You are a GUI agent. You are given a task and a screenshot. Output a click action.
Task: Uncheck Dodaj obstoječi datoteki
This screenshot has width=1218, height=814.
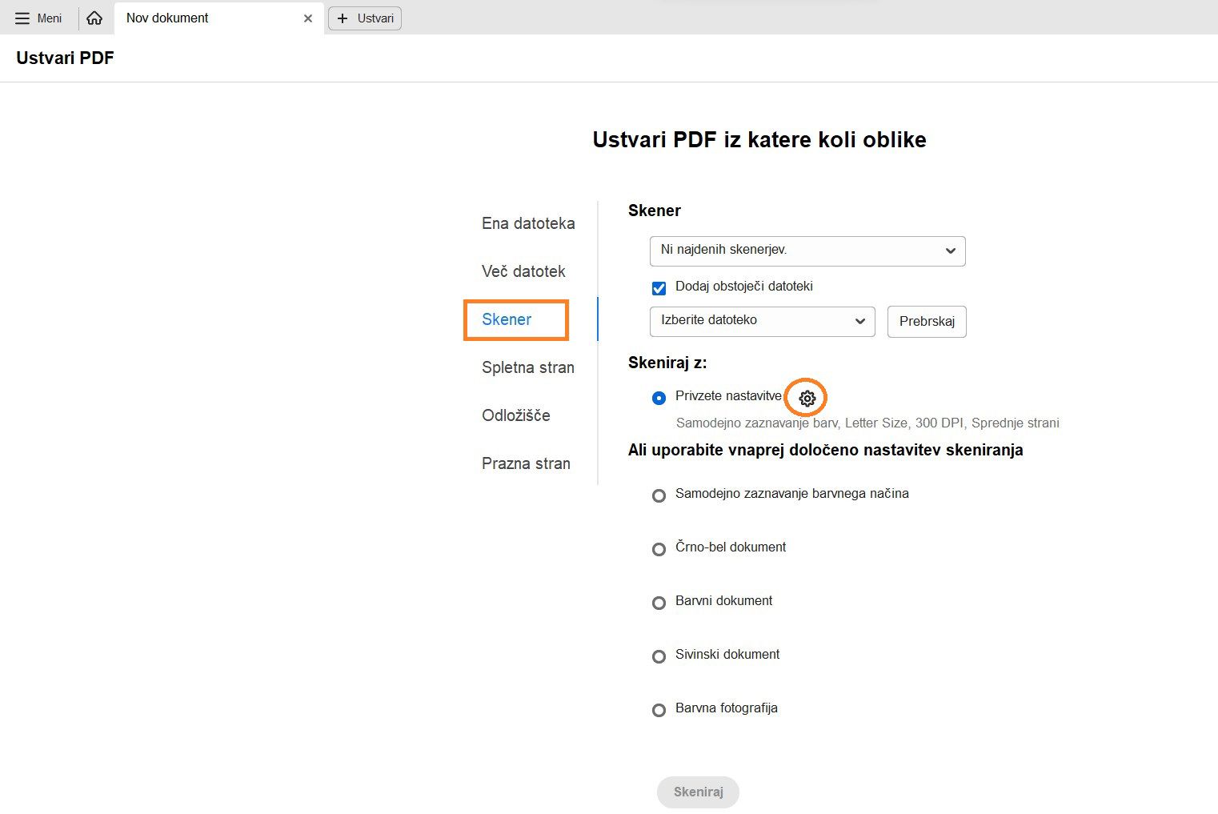point(658,287)
